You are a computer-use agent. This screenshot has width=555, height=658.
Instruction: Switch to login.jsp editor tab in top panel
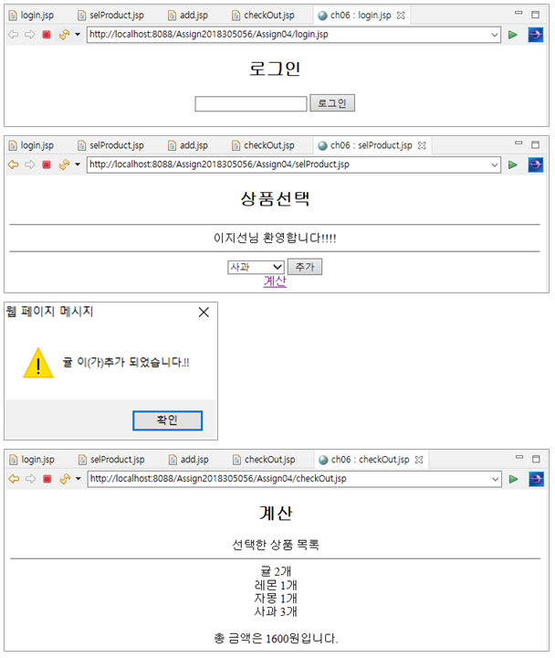coord(32,16)
